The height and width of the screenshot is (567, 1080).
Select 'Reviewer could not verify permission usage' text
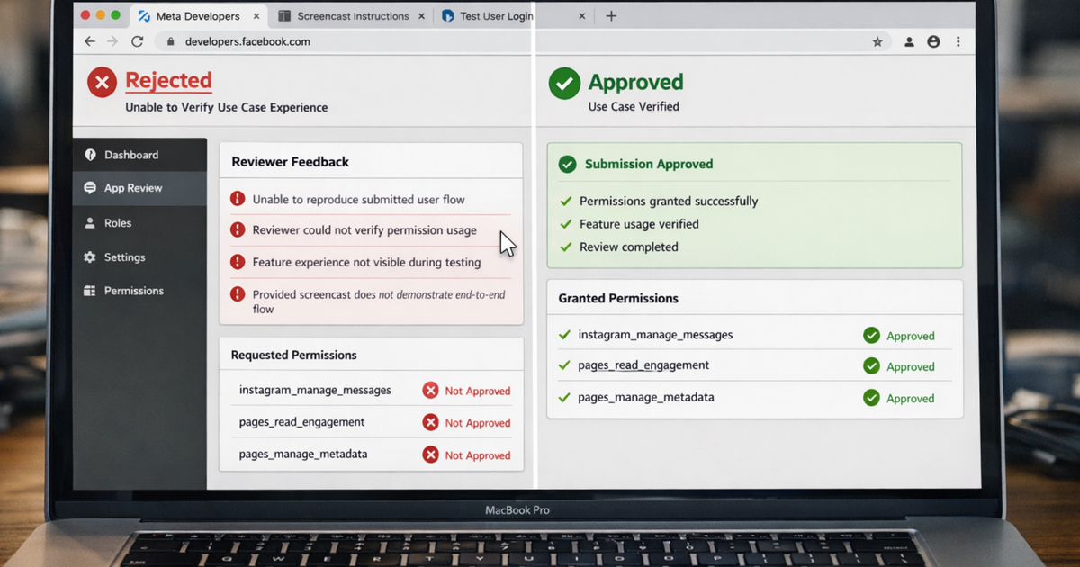[364, 230]
